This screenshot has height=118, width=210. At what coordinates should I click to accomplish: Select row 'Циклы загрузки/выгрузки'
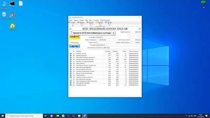(x=104, y=73)
